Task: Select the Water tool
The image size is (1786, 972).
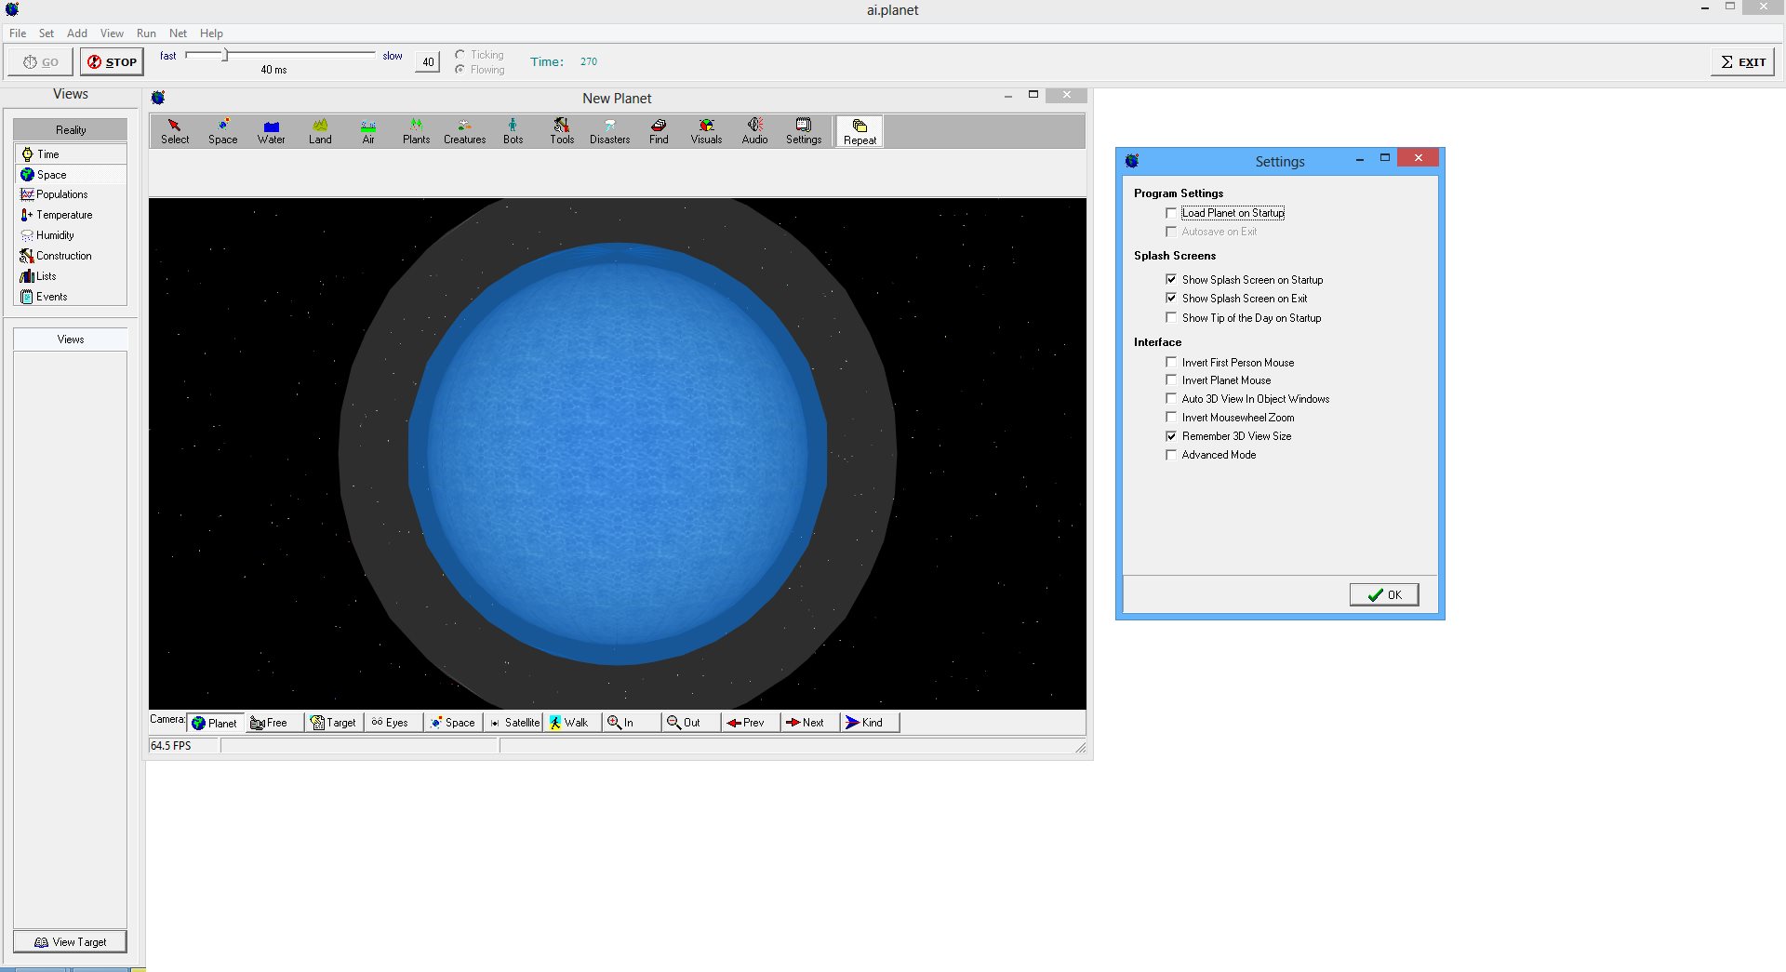Action: [x=272, y=131]
